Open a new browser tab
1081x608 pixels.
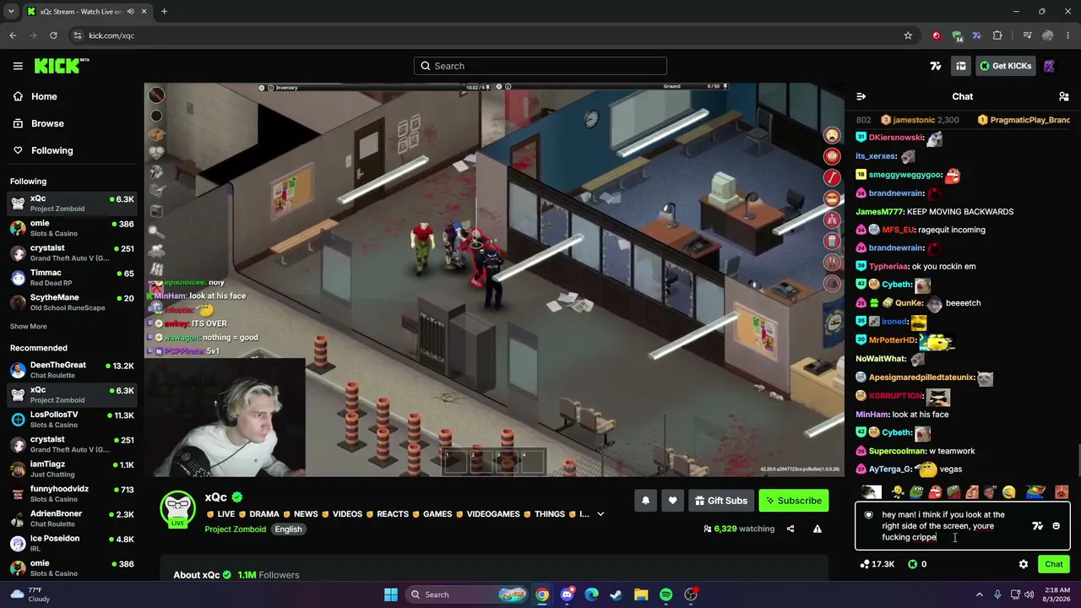click(x=164, y=12)
